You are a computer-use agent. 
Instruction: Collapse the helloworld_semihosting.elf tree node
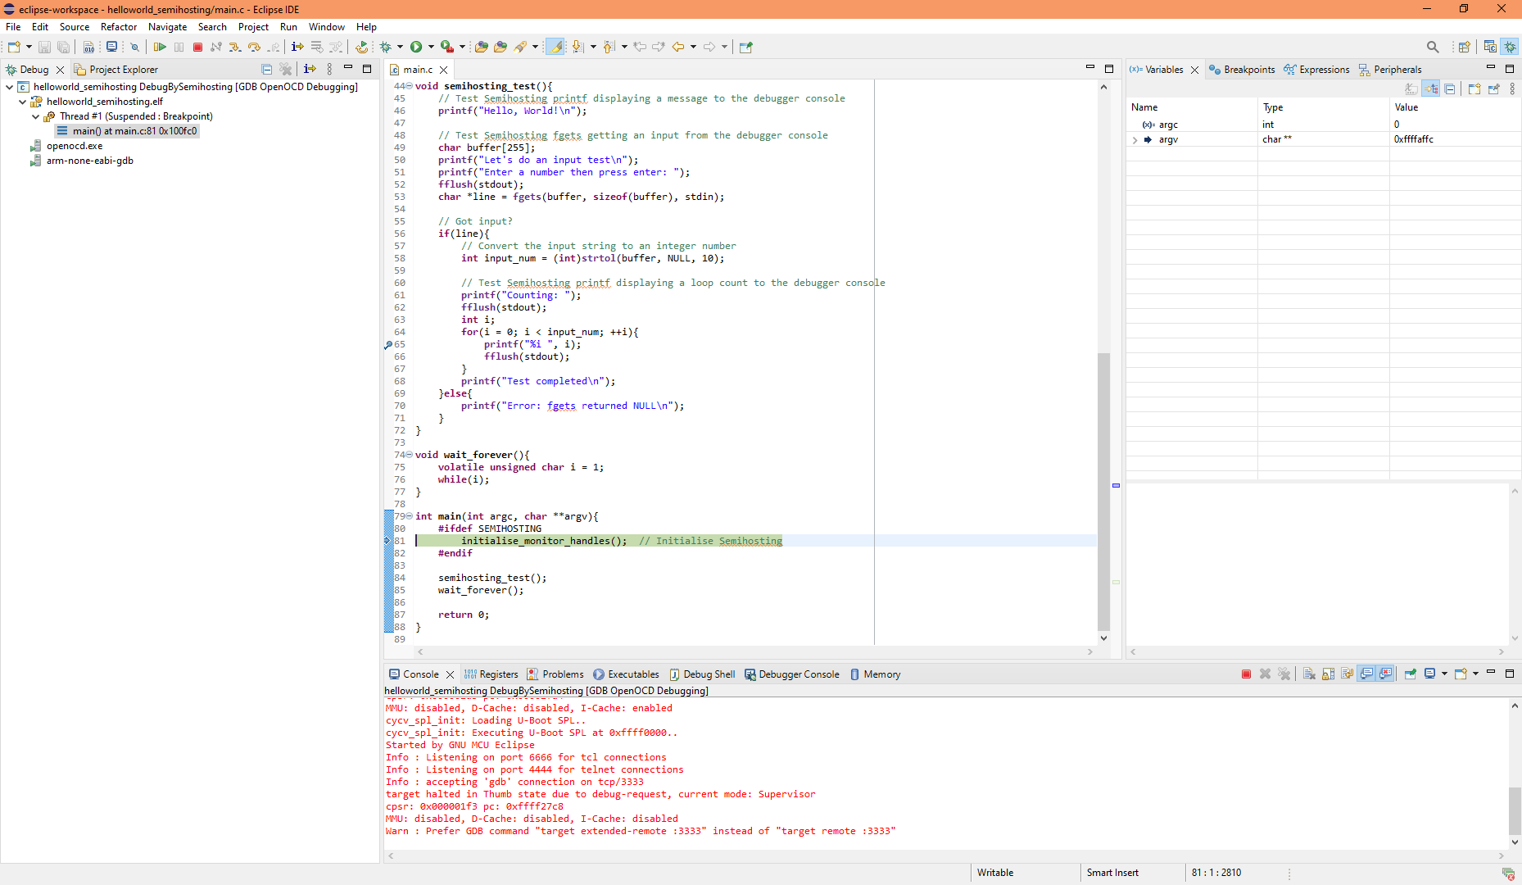22,102
